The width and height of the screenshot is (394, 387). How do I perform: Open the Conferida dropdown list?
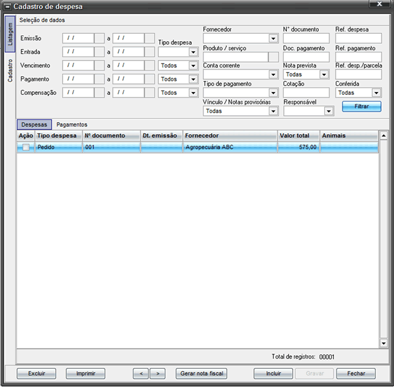click(376, 93)
